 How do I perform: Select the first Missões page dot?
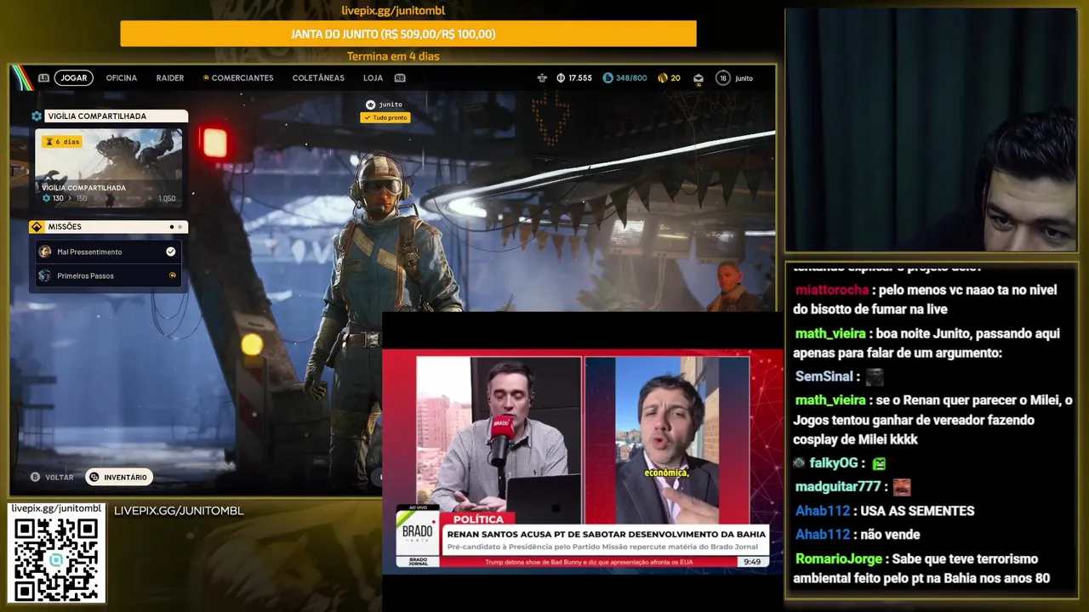click(172, 227)
